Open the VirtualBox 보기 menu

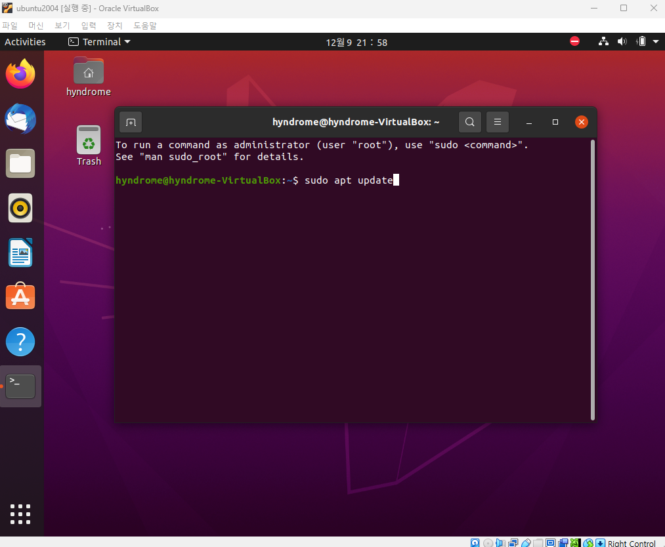point(62,26)
